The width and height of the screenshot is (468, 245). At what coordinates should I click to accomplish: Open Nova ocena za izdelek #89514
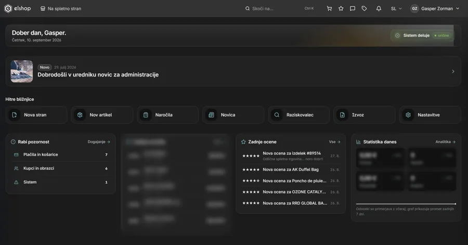point(291,156)
